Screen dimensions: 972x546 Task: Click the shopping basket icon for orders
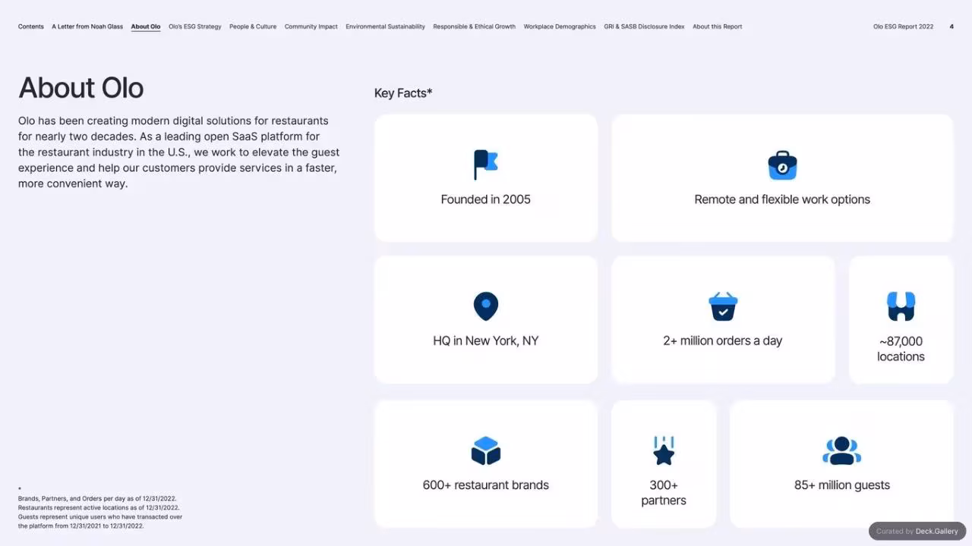[723, 306]
